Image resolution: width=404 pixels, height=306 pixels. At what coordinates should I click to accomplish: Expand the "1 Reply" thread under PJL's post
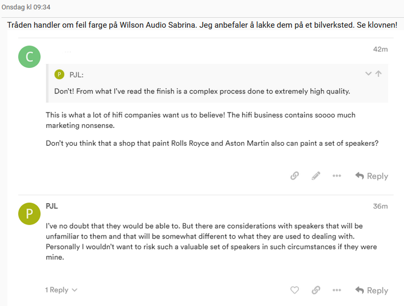(x=61, y=290)
